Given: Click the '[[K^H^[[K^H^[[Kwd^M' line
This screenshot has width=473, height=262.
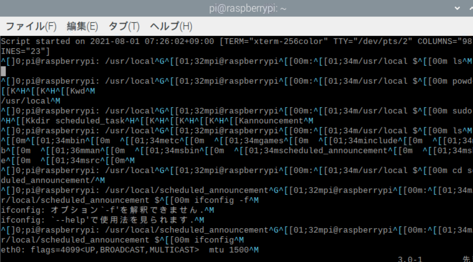Looking at the screenshot, I should [x=48, y=91].
